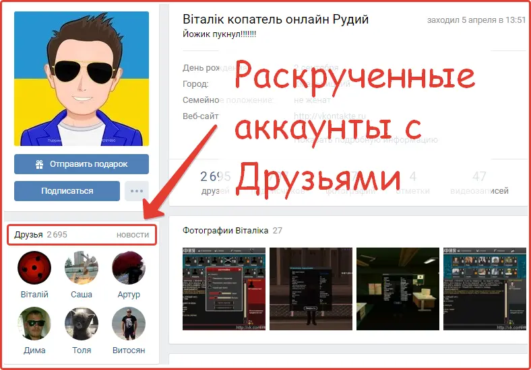Open the three-dots more actions menu

pyautogui.click(x=137, y=191)
